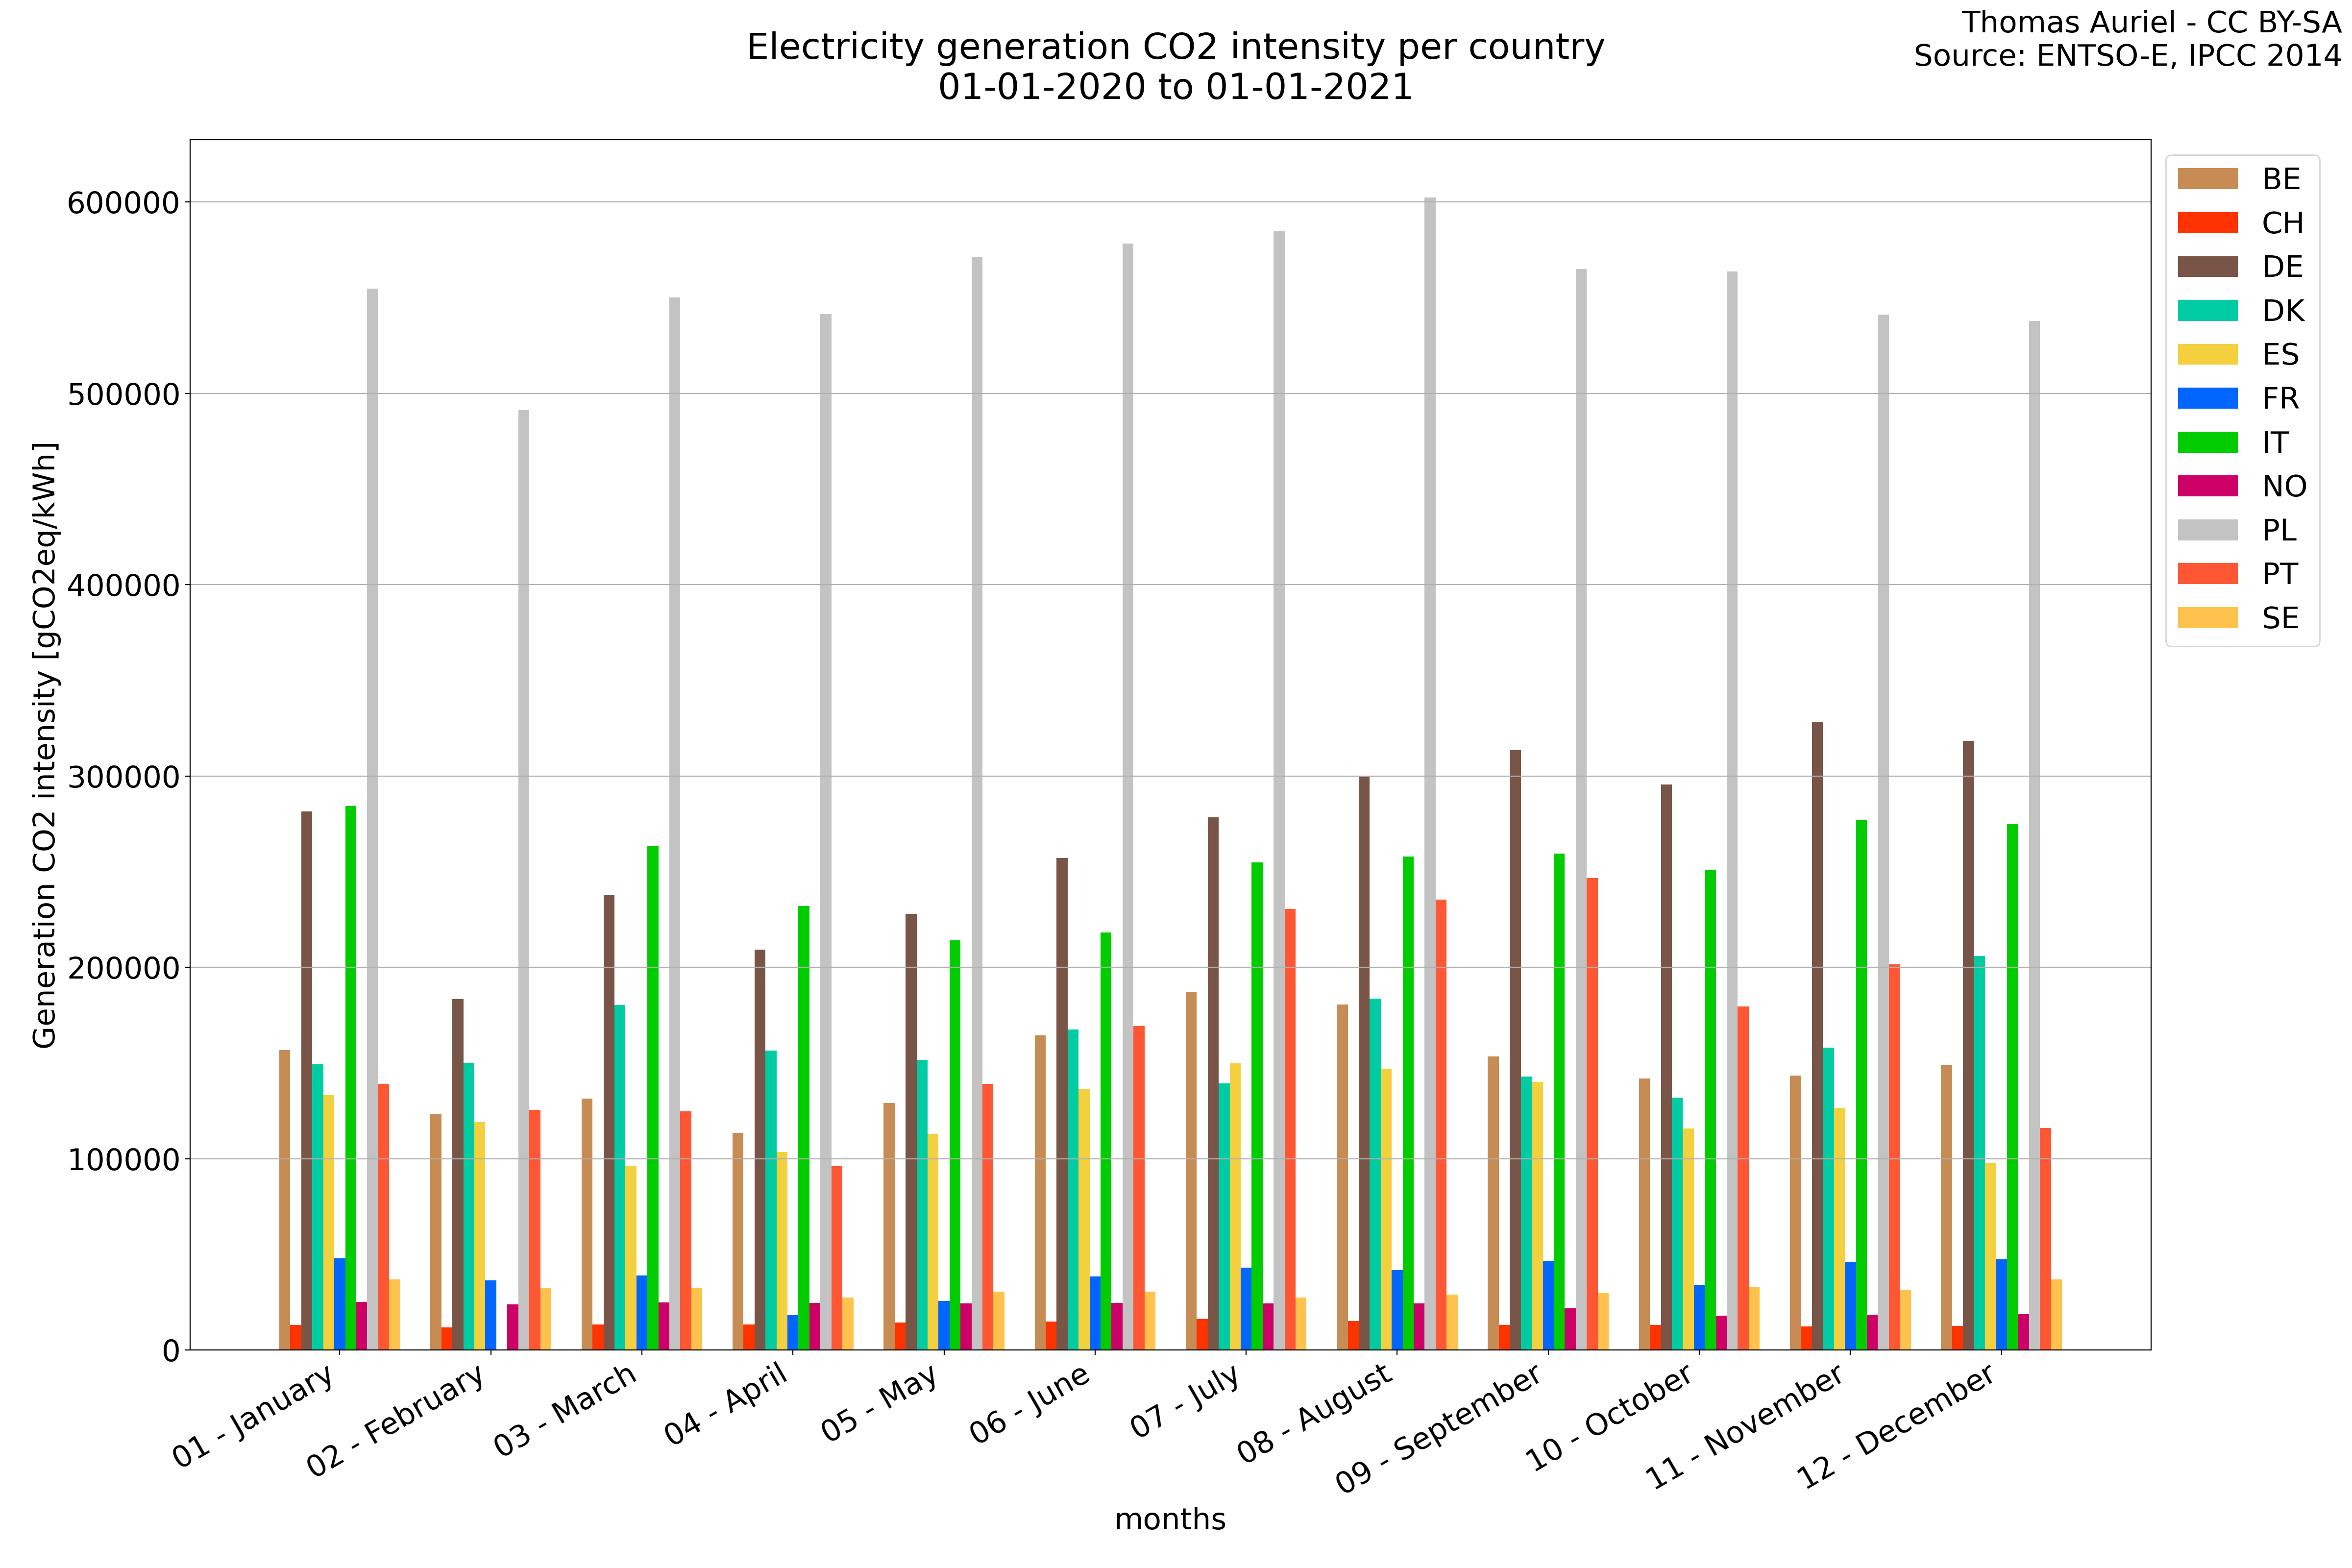This screenshot has width=2352, height=1568.
Task: Click the ES legend label text
Action: (x=2280, y=355)
